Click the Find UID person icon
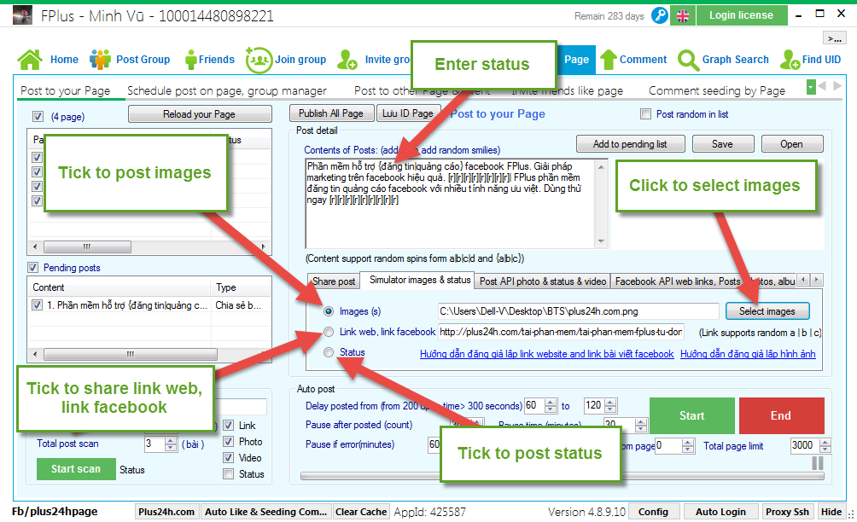 [x=790, y=60]
